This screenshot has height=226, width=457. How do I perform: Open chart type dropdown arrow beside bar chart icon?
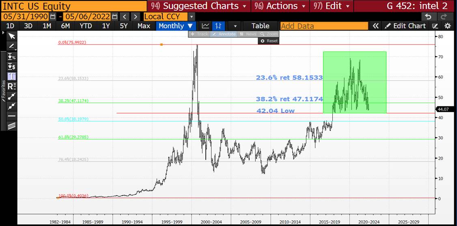(235, 26)
